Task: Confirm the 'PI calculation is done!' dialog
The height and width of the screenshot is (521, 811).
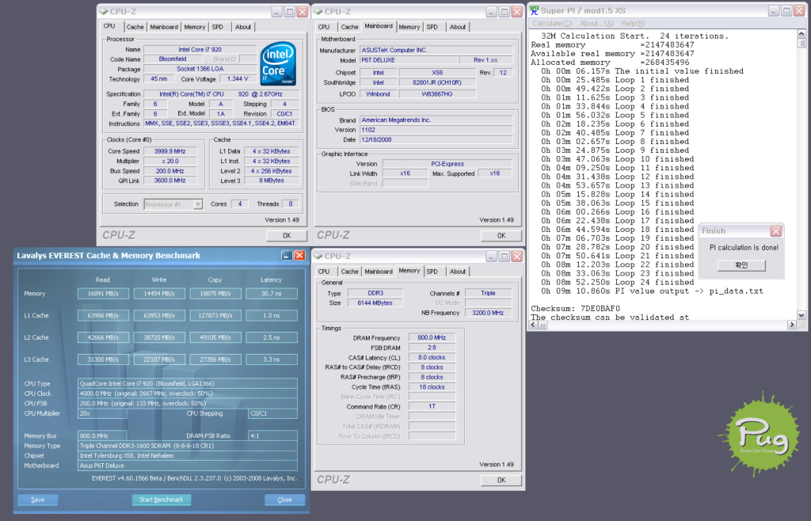Action: [x=741, y=265]
